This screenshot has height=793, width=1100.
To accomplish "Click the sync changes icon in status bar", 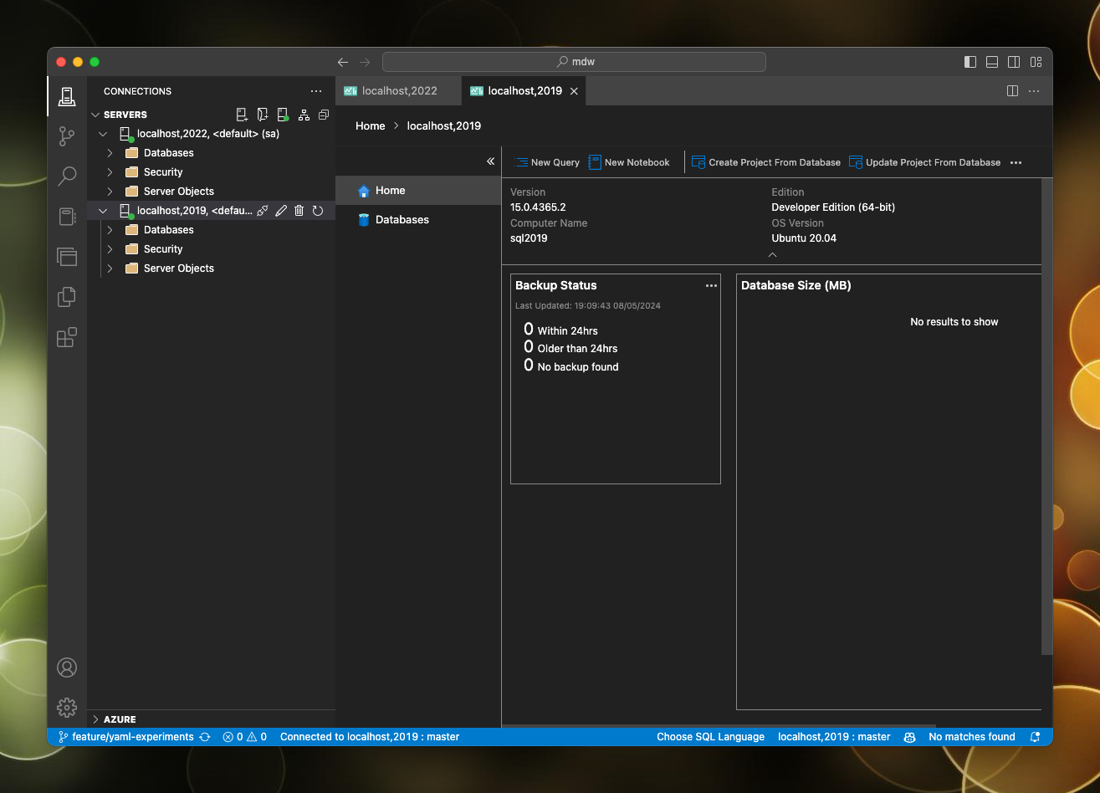I will (205, 737).
